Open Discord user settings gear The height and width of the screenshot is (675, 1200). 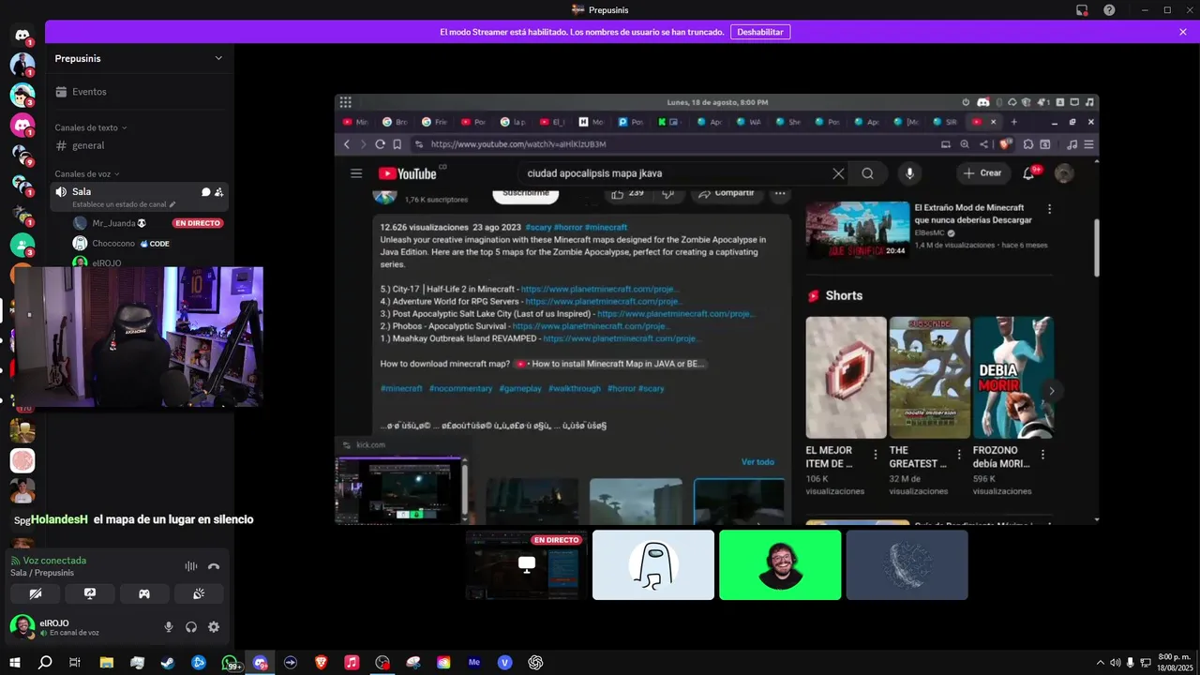[214, 627]
